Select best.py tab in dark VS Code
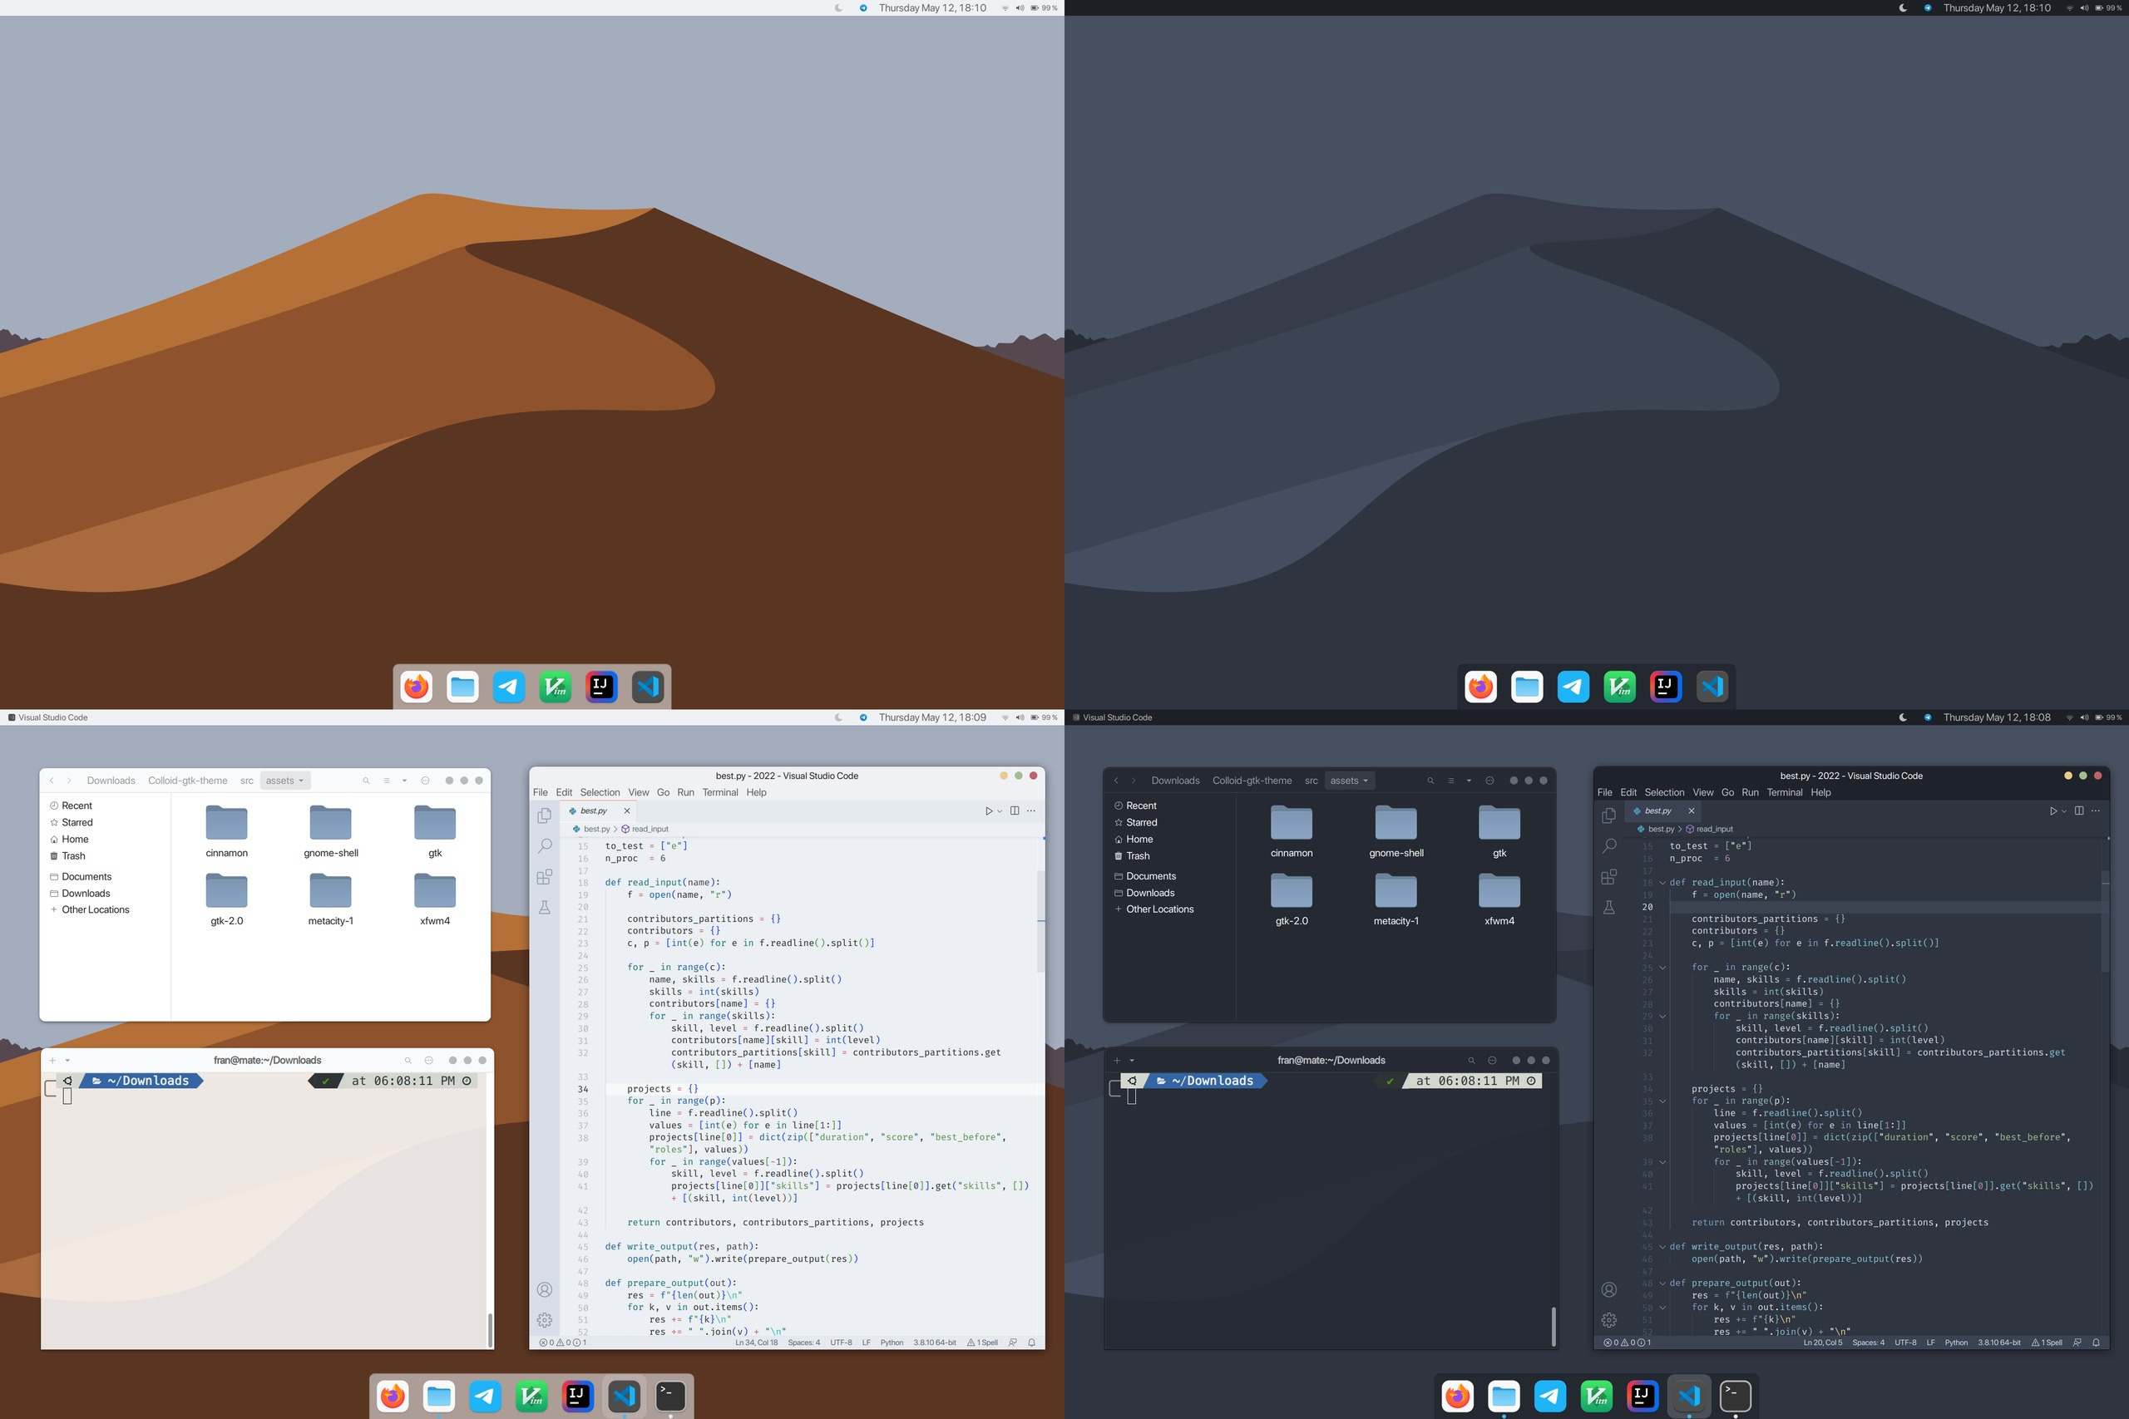 point(1657,811)
